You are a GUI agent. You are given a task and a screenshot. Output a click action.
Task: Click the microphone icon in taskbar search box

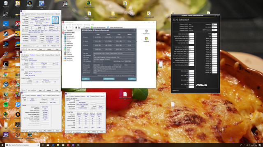[x=38, y=145]
